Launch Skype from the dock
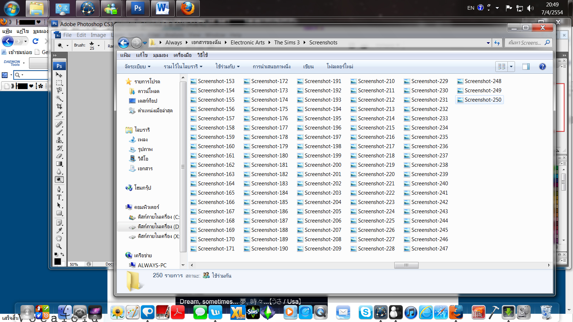The height and width of the screenshot is (322, 573). click(366, 312)
